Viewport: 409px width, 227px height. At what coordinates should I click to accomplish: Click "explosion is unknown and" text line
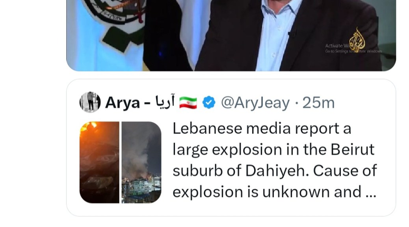[267, 192]
